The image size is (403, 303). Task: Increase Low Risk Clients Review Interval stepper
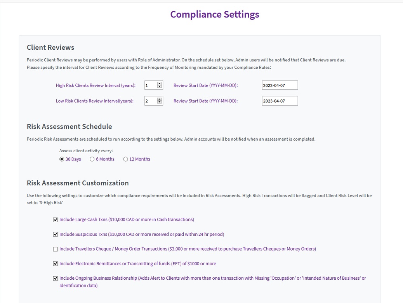coord(160,99)
